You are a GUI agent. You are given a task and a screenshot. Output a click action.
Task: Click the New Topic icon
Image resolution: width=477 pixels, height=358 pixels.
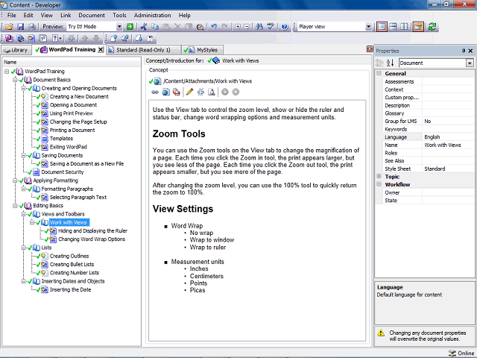coord(31,38)
